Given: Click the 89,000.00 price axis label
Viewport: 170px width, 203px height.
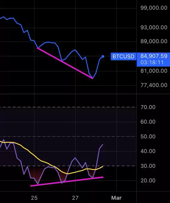Looking at the screenshot, I should pos(154,41).
